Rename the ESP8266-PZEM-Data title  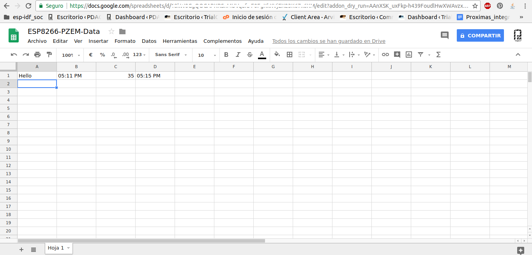pos(64,32)
